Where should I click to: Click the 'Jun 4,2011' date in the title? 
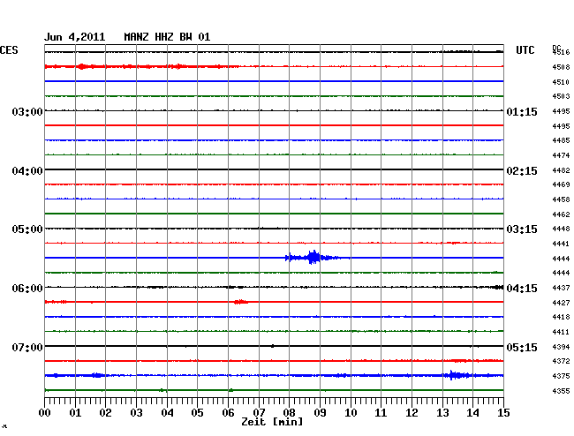74,37
